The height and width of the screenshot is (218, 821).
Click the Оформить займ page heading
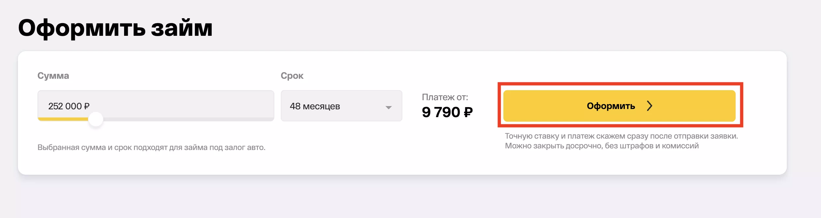[x=115, y=28]
